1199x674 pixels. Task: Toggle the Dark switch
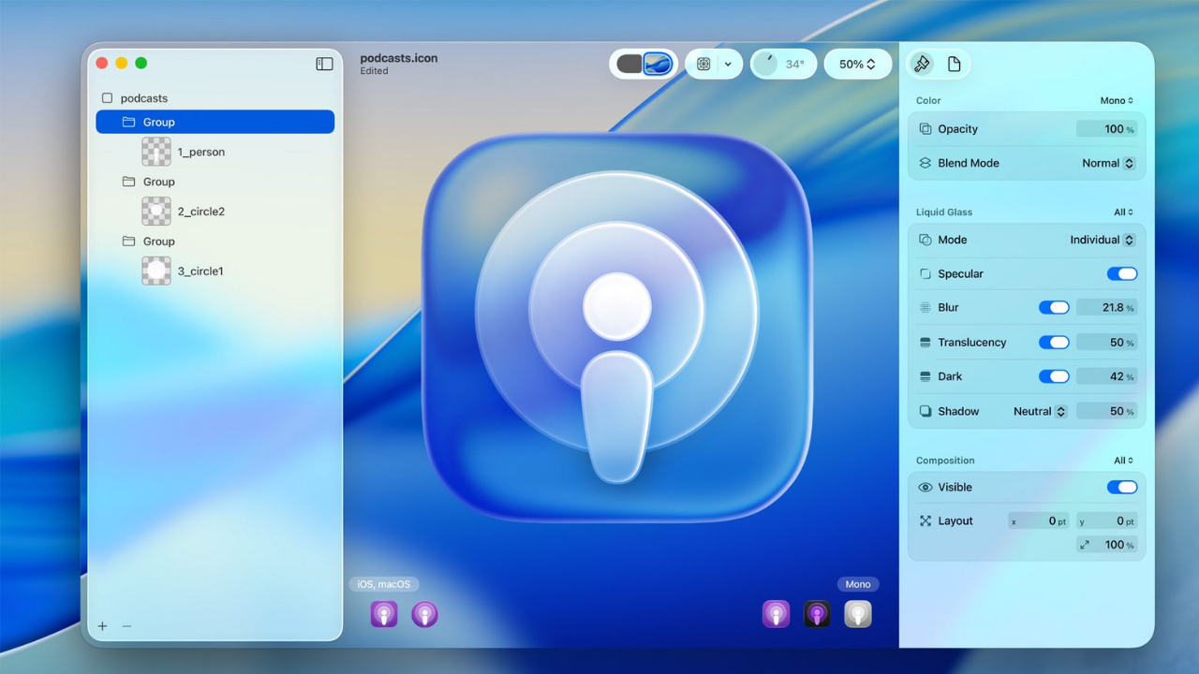pyautogui.click(x=1054, y=376)
